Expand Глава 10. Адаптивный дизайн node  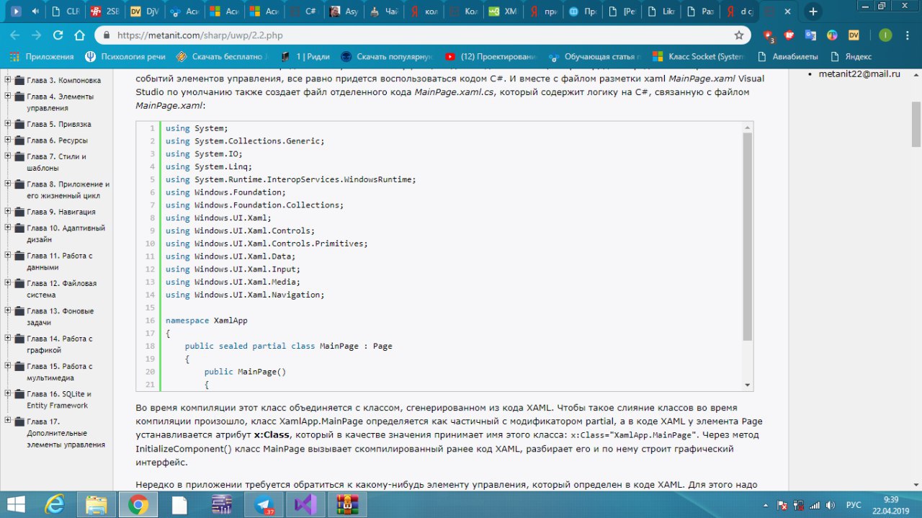tap(8, 228)
